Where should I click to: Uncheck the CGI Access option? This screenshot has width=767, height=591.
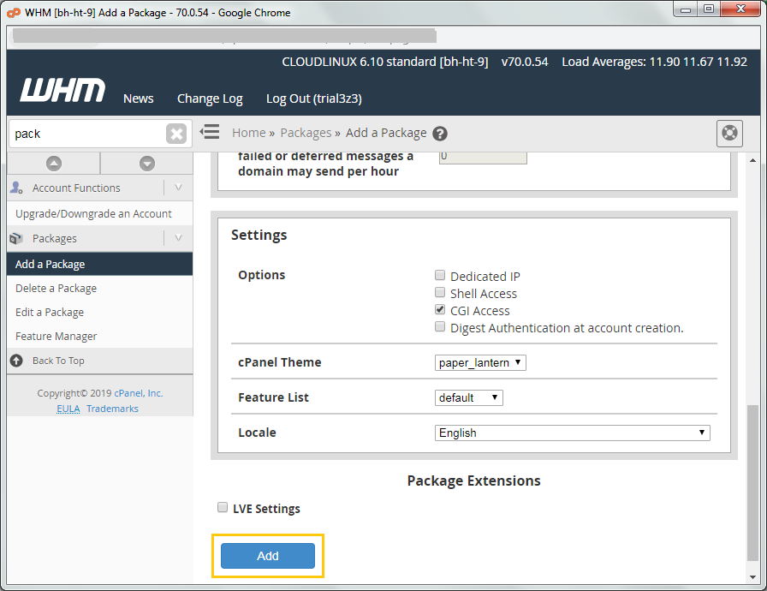tap(440, 310)
